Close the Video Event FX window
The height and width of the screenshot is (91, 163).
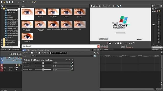(98, 47)
